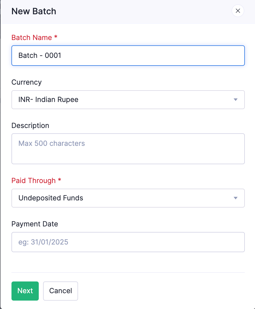Viewport: 255px width, 309px height.
Task: Click the Description field label
Action: tap(30, 125)
